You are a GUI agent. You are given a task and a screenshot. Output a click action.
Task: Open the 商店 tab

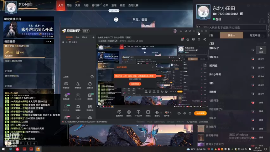pyautogui.click(x=122, y=5)
